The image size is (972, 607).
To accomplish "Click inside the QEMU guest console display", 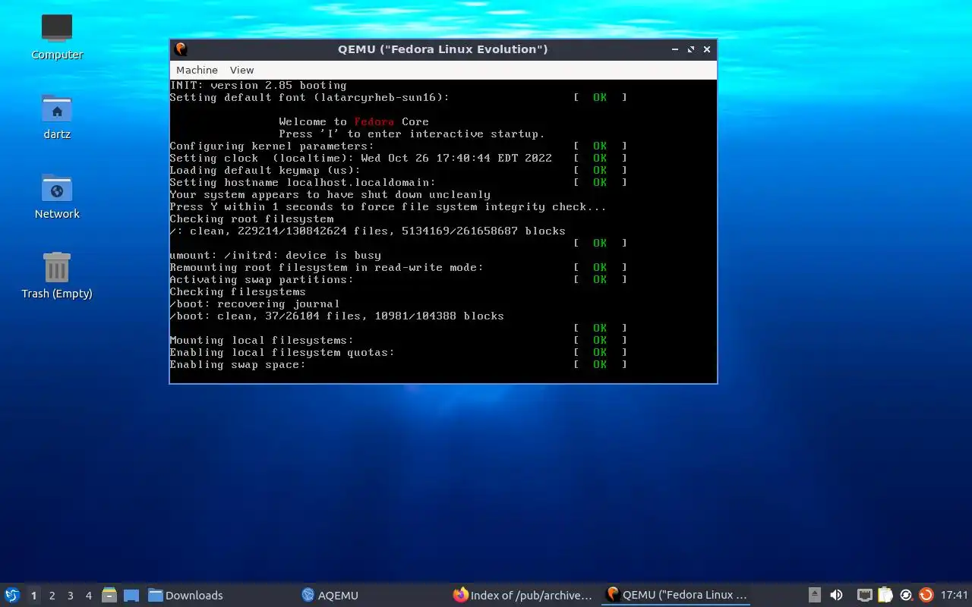I will pos(443,231).
